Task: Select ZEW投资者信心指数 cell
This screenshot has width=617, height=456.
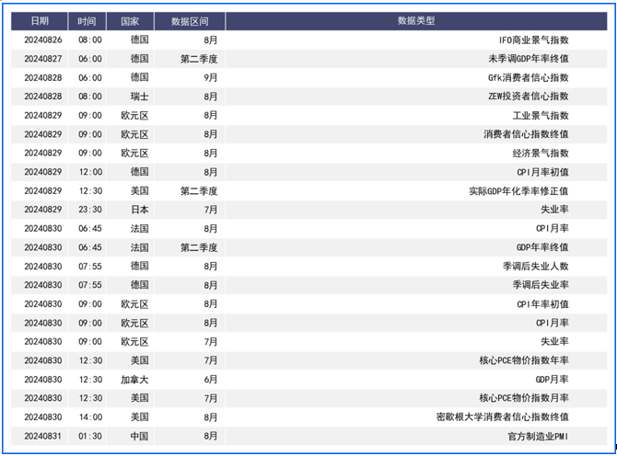Action: (x=529, y=97)
